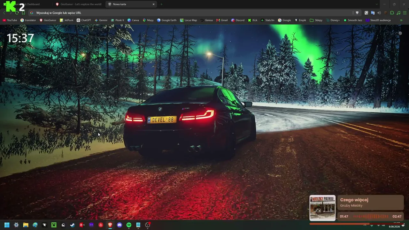Open the Google Earth bookmark
409x230 pixels.
[166, 20]
